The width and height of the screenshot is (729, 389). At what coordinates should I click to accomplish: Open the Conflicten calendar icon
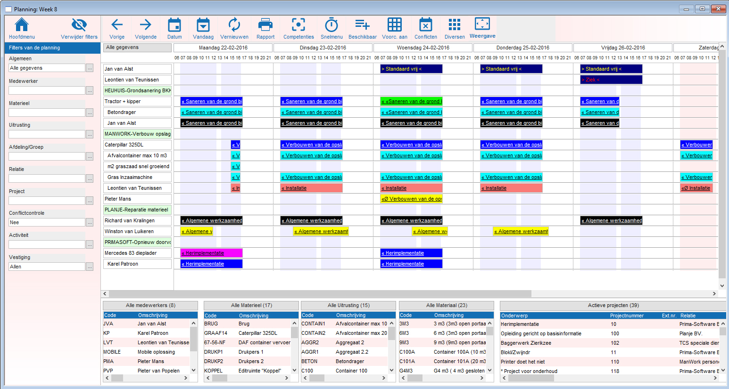coord(426,25)
